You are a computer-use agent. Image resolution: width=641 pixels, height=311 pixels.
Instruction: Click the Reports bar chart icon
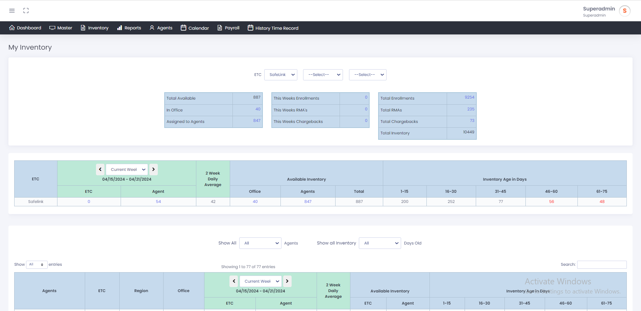[x=120, y=28]
